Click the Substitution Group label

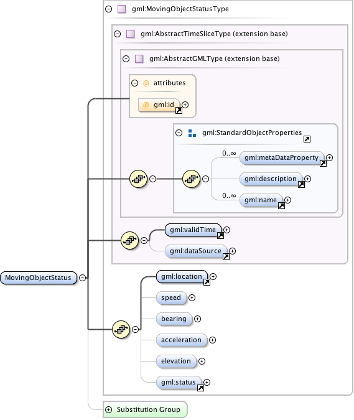point(149,409)
